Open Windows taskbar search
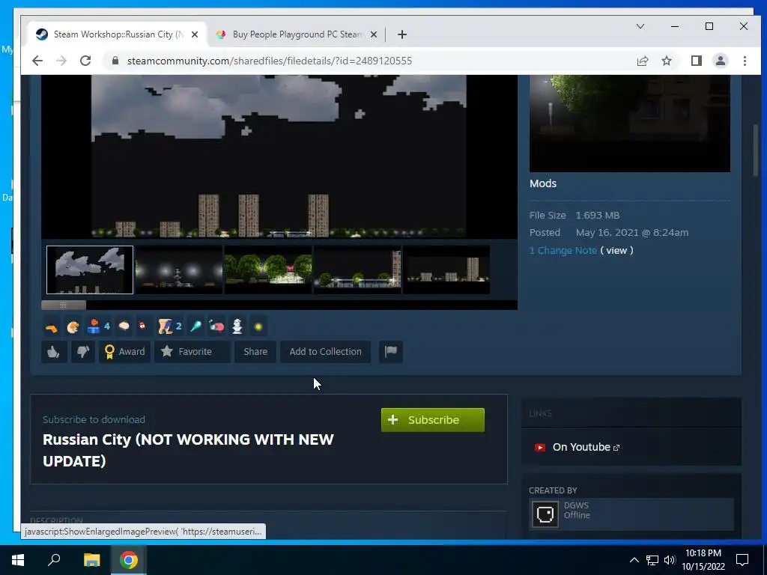767x575 pixels. [54, 560]
